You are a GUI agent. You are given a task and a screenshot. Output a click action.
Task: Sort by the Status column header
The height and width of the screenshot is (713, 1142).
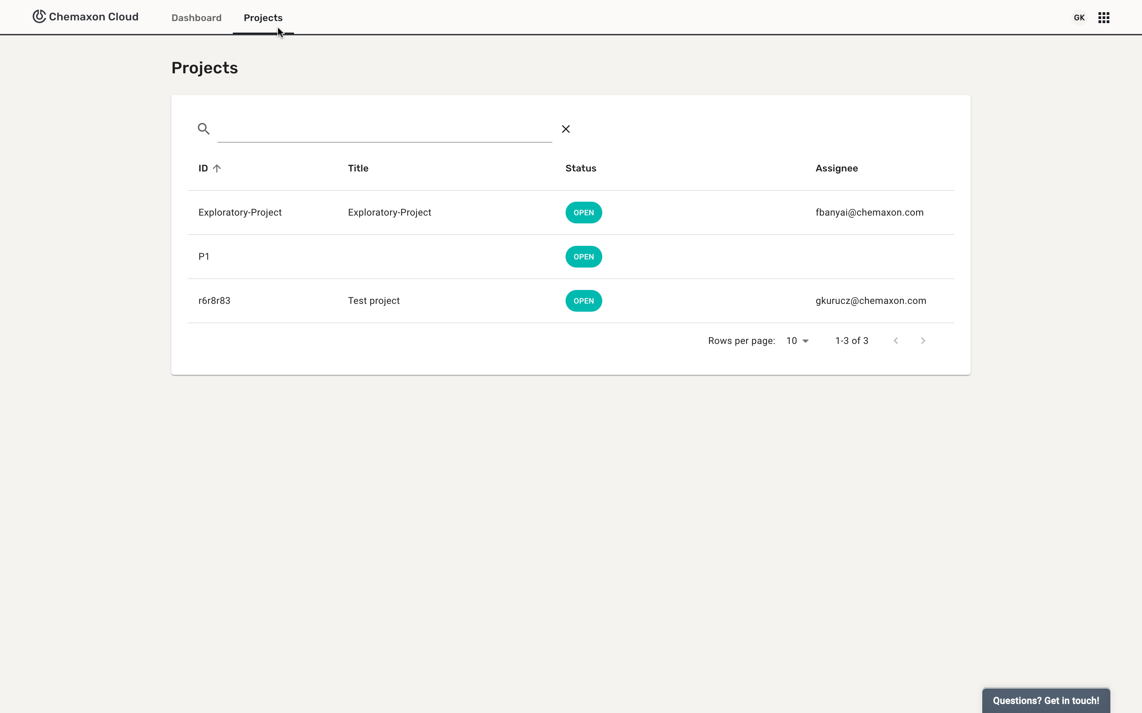[581, 168]
